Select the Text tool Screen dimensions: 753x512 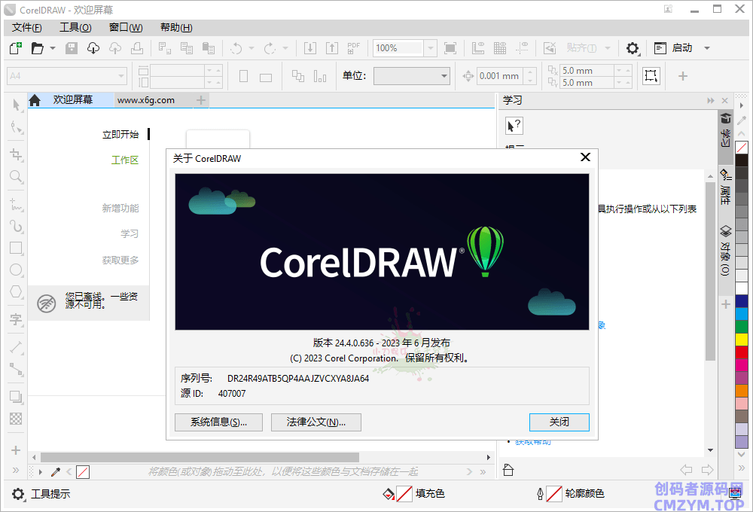coord(16,319)
